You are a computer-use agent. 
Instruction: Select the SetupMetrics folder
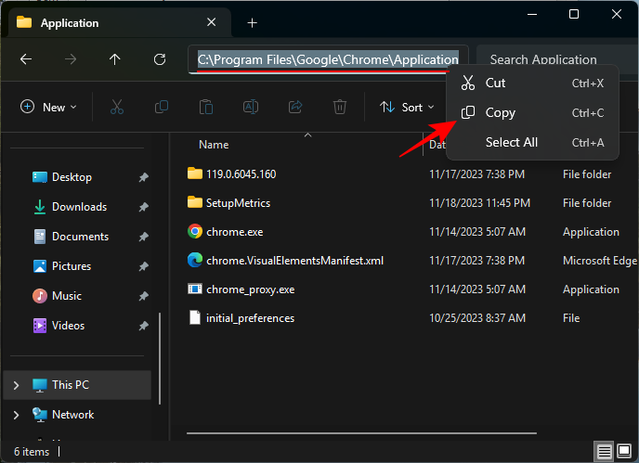pos(238,203)
